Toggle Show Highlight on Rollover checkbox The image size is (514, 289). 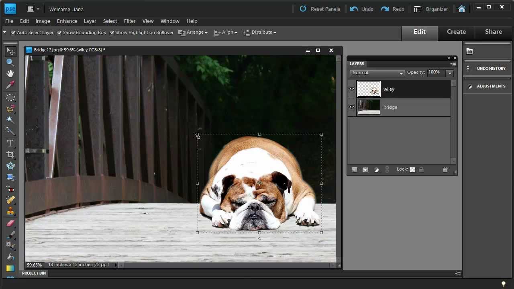112,33
